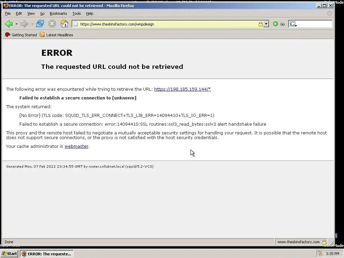The width and height of the screenshot is (344, 258).
Task: Click the SQUID_TLS_ERR_CONNECT error code line
Action: (x=117, y=116)
